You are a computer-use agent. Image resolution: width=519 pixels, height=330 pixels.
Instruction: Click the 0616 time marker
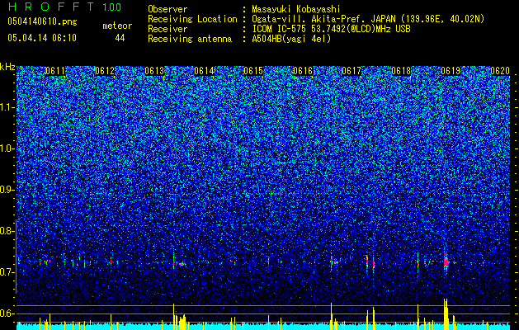tap(303, 71)
